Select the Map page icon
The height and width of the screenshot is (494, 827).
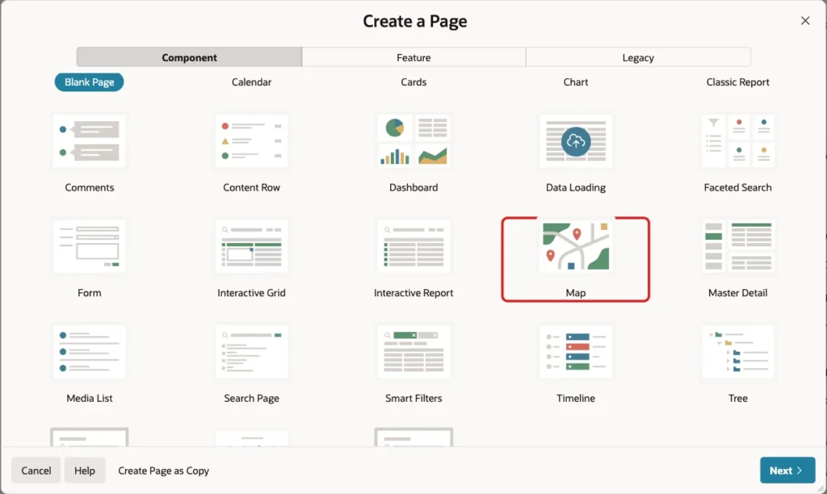(575, 246)
